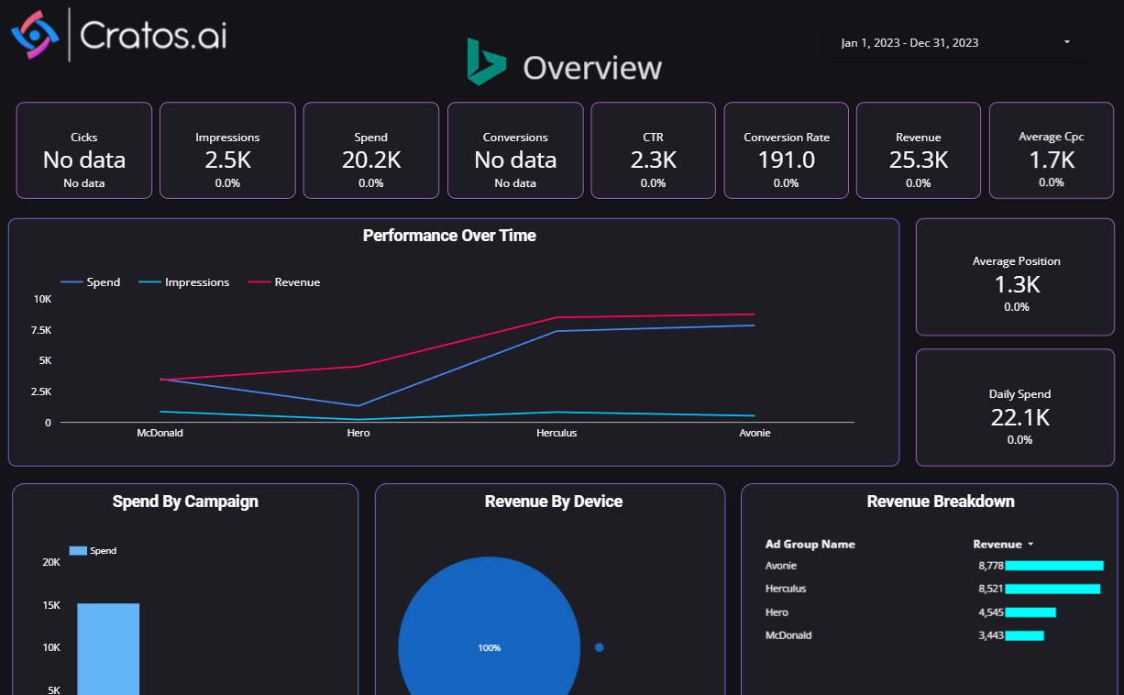Click the CTR 2.3K scorecard
This screenshot has width=1124, height=695.
653,150
